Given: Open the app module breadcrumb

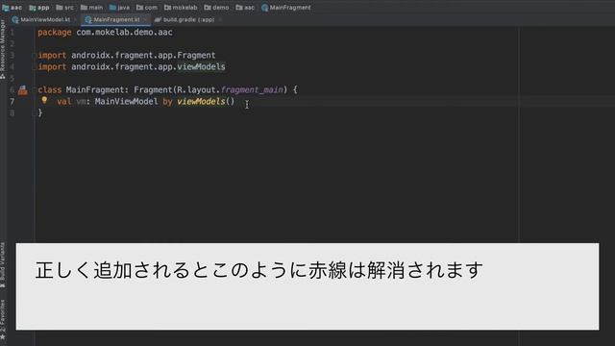Looking at the screenshot, I should (x=38, y=8).
